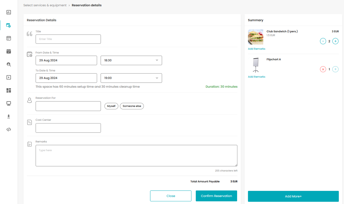Open the code brackets sidebar icon
344x204 pixels.
(x=9, y=129)
